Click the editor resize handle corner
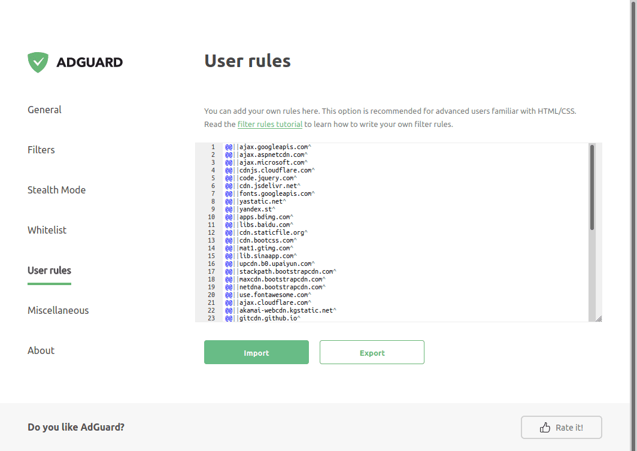 (x=598, y=319)
